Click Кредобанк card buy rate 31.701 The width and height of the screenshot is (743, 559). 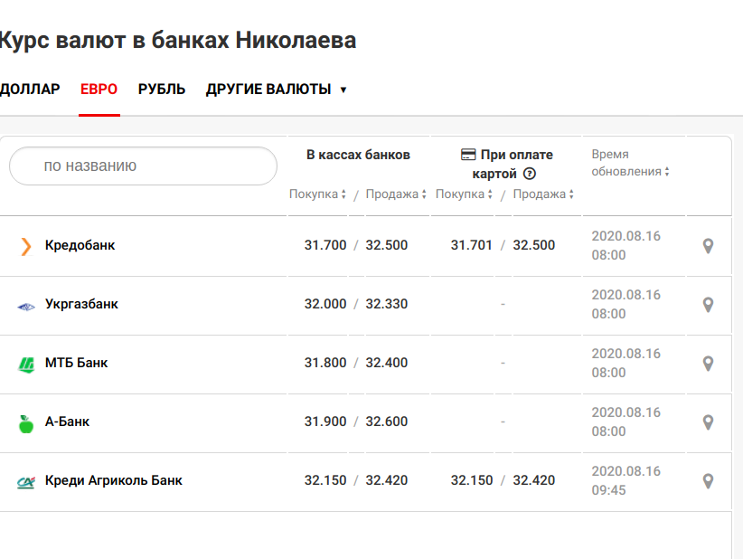[472, 245]
